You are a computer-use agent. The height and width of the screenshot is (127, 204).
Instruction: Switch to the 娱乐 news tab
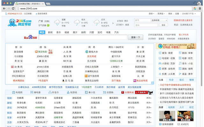click(x=182, y=80)
